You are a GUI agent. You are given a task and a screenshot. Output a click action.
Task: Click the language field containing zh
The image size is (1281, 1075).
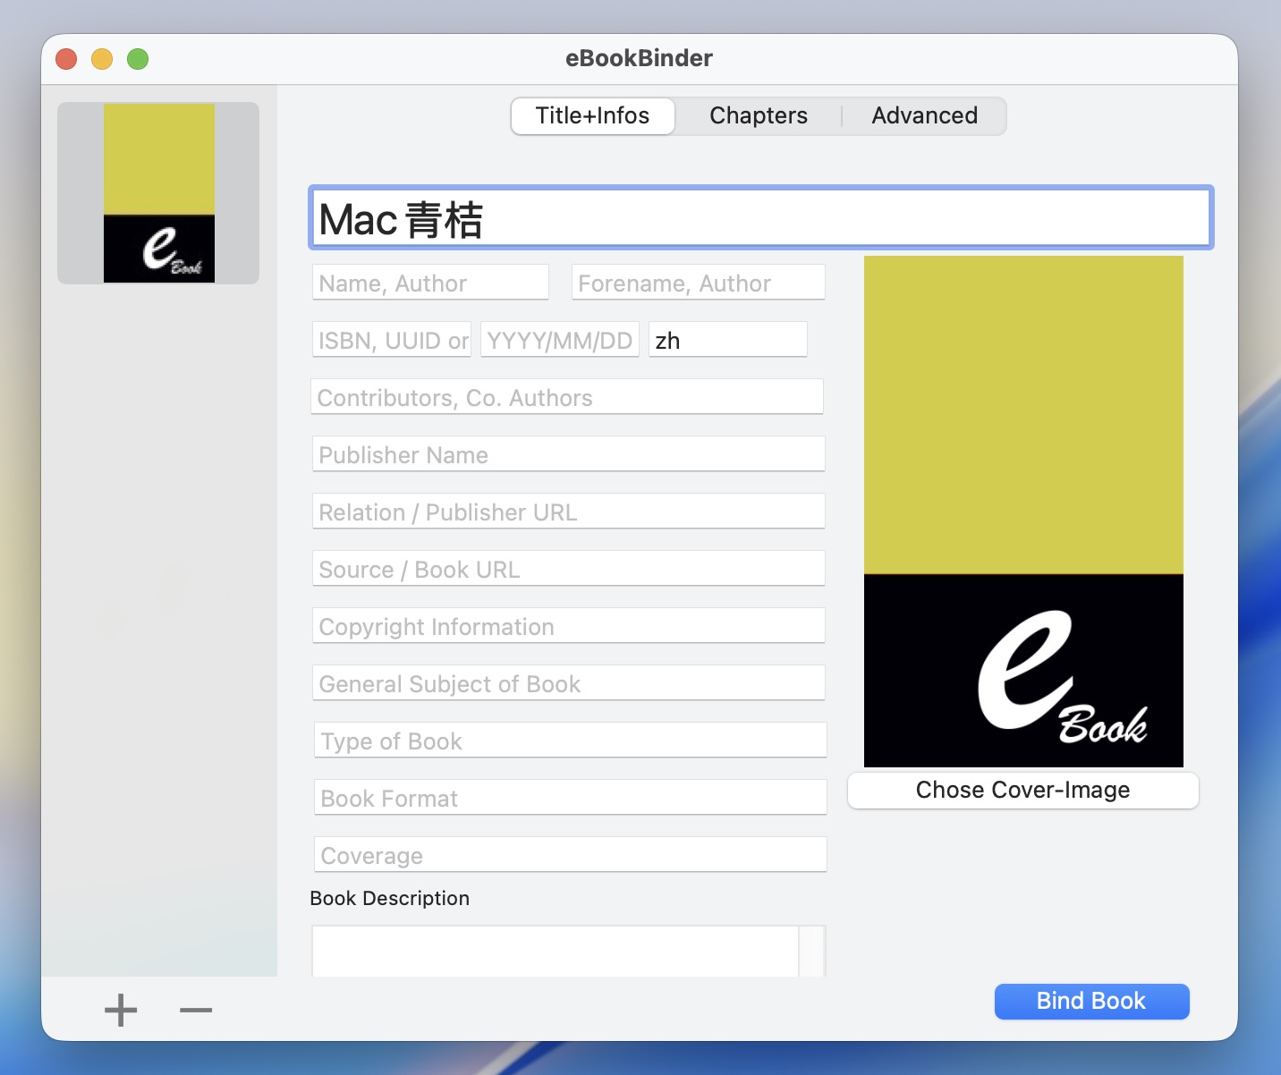[x=727, y=341]
